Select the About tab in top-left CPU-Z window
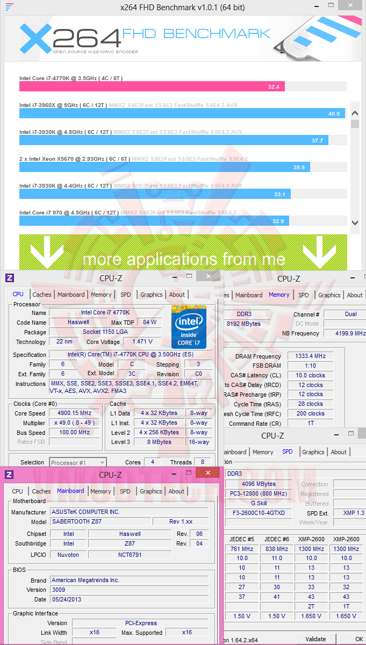Image resolution: width=366 pixels, height=645 pixels. click(177, 295)
